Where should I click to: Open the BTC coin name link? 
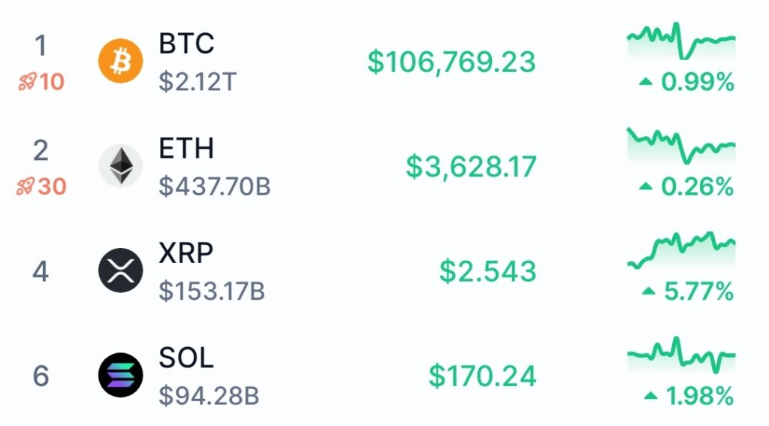[x=186, y=44]
